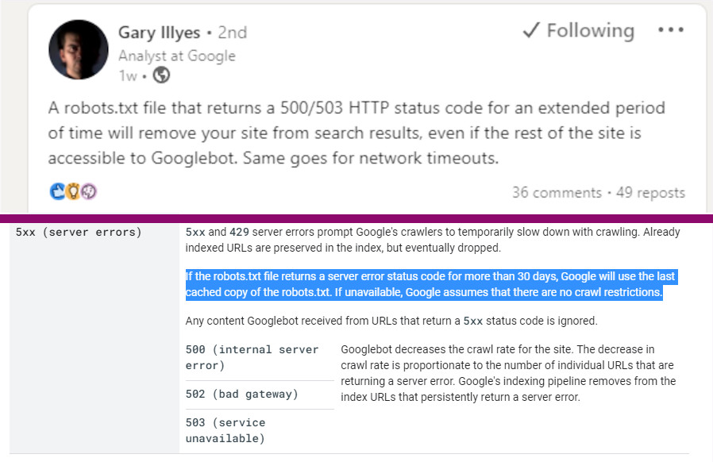Click the checkmark on the Following button
Viewport: 713px width, 462px height.
point(533,30)
